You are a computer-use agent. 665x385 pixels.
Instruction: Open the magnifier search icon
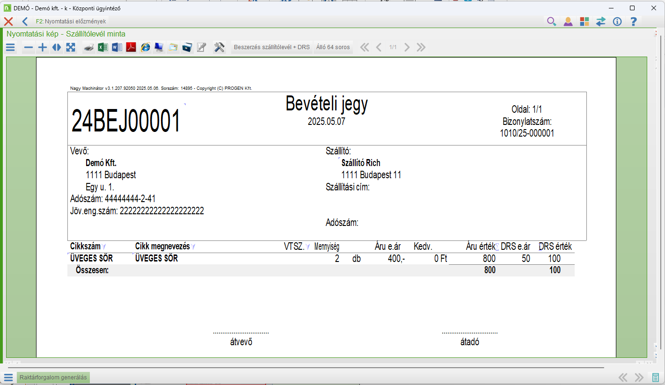552,22
